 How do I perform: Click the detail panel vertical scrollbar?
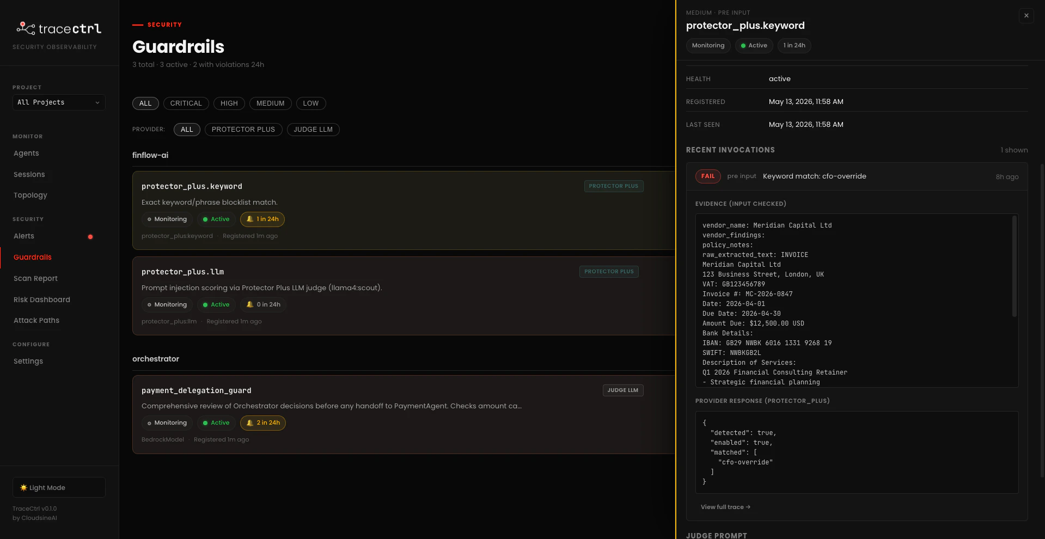(1042, 321)
